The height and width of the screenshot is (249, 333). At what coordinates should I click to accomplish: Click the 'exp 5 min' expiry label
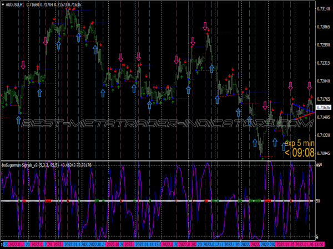pyautogui.click(x=300, y=143)
